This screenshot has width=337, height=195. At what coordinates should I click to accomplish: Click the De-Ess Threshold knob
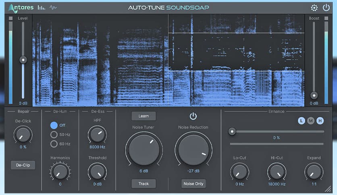pyautogui.click(x=98, y=172)
